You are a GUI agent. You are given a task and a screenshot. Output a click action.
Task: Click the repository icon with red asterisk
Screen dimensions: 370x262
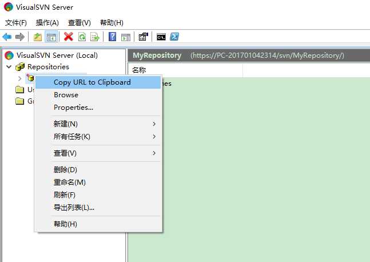point(30,77)
